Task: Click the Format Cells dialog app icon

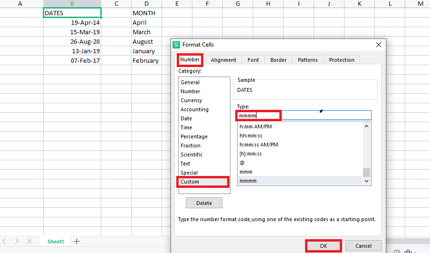Action: [176, 45]
